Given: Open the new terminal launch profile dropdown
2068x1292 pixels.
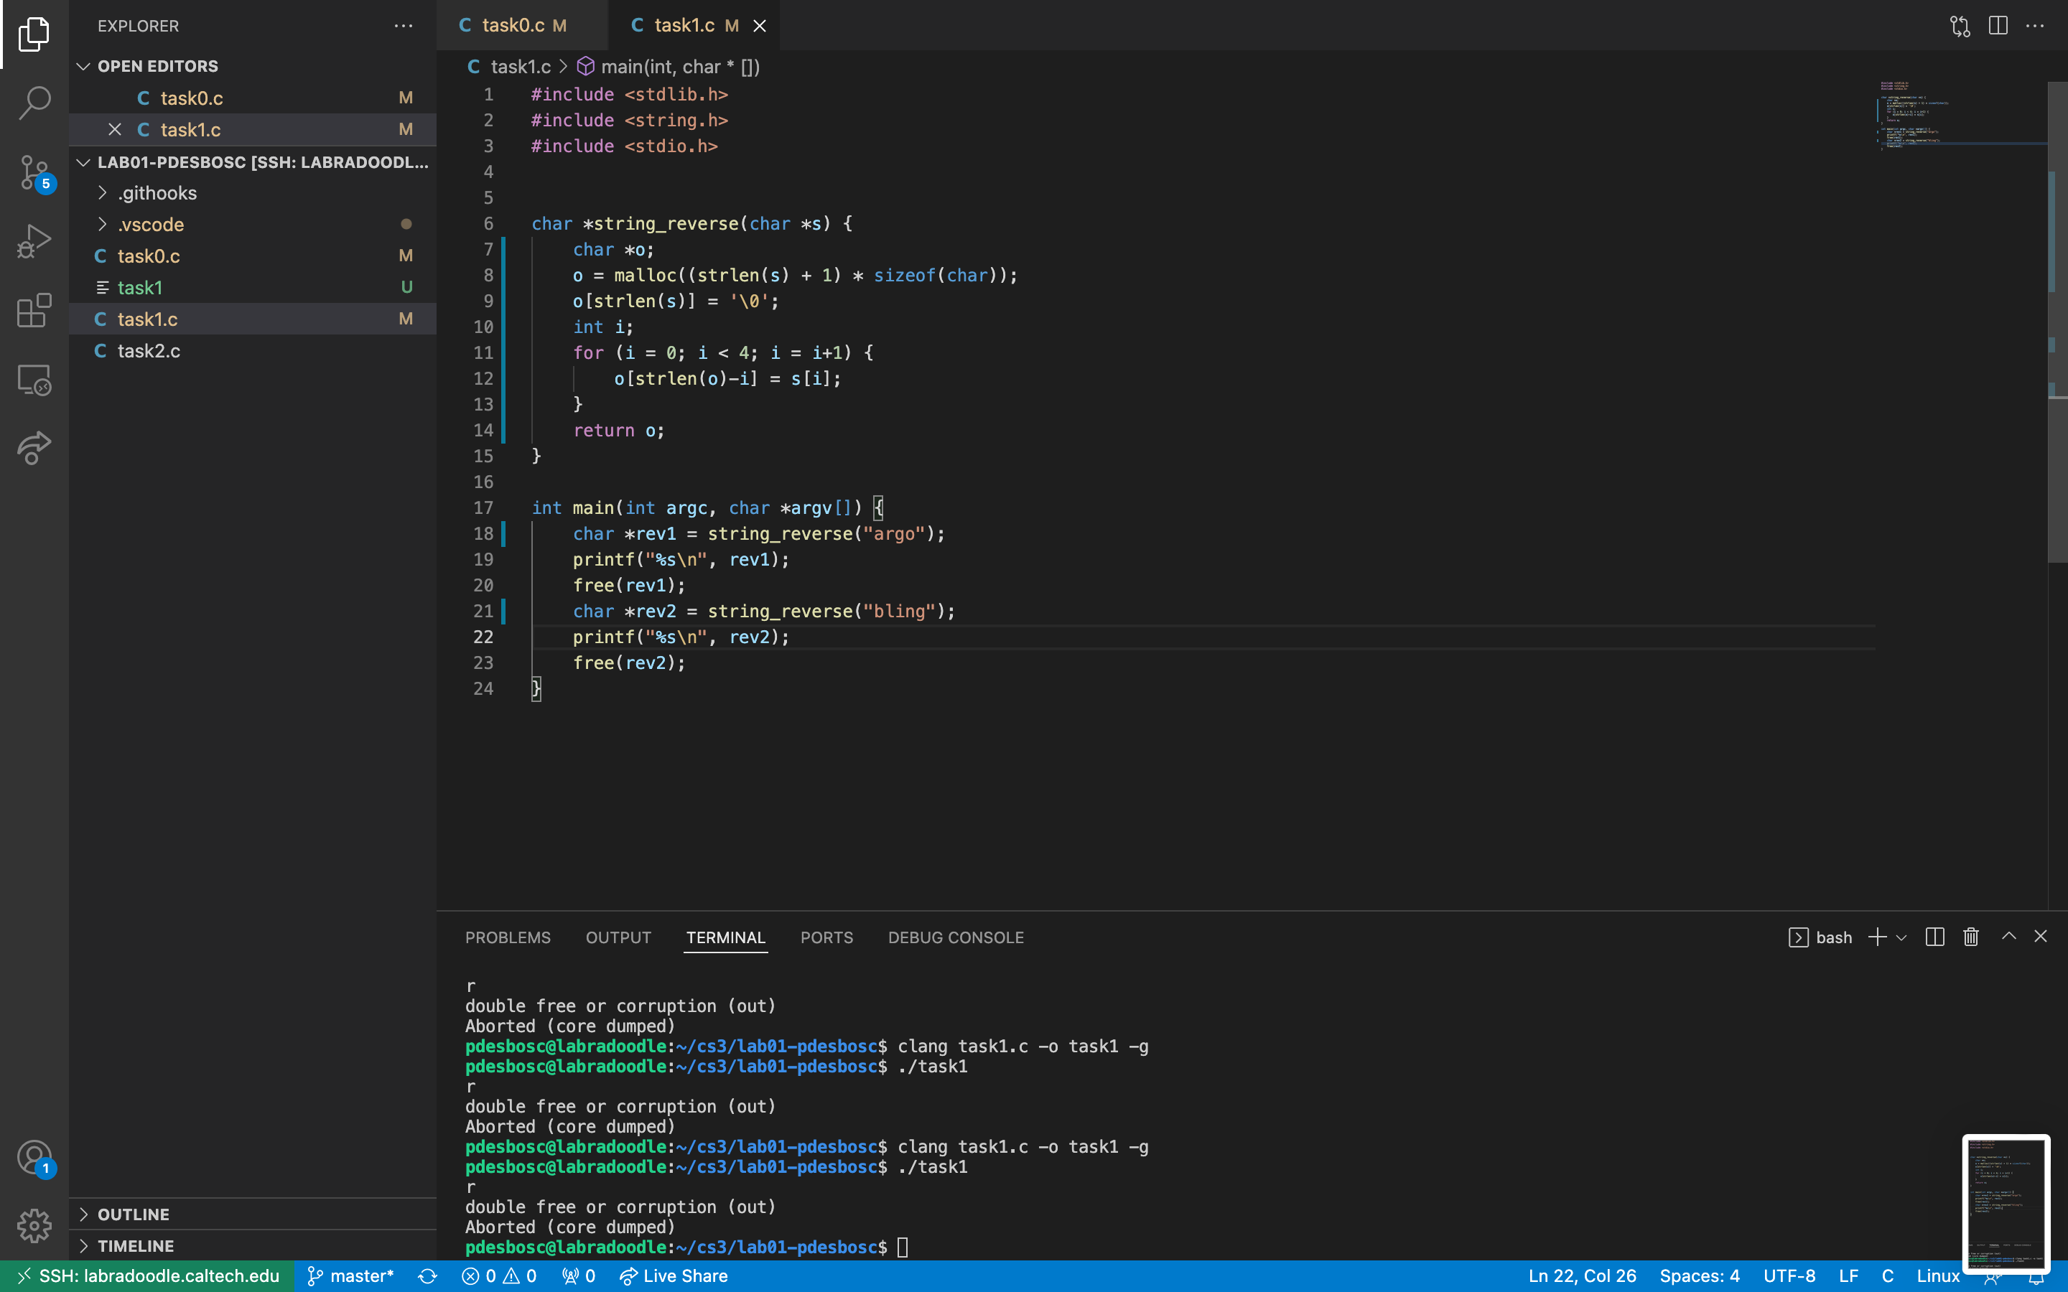Looking at the screenshot, I should pos(1901,937).
